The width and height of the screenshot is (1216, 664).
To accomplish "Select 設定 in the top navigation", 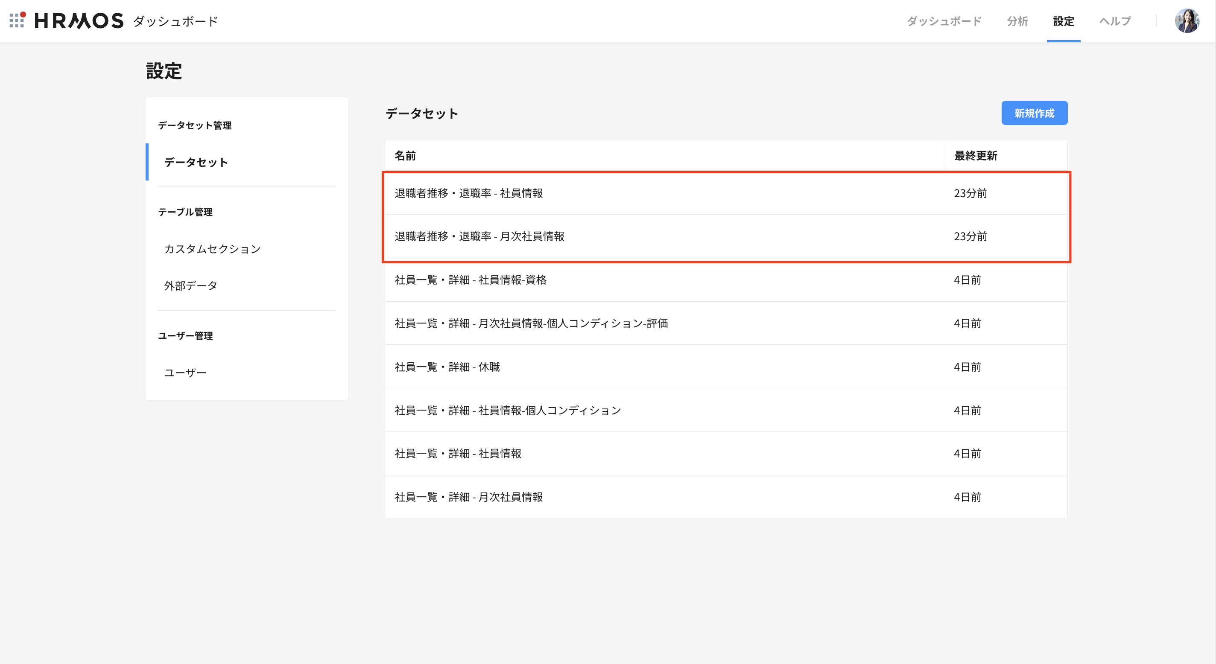I will pos(1063,21).
